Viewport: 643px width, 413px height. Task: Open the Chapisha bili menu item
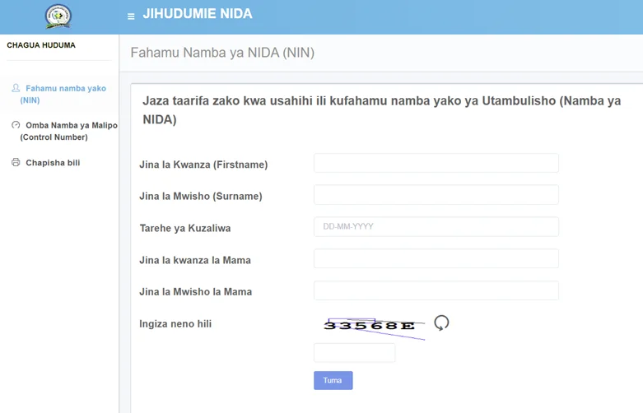53,163
